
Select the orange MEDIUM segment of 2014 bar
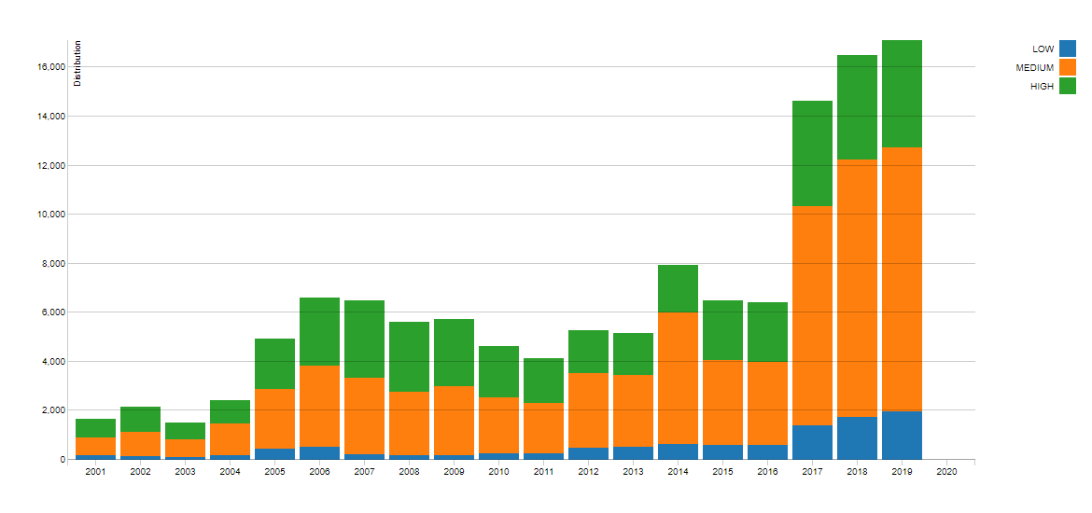678,378
